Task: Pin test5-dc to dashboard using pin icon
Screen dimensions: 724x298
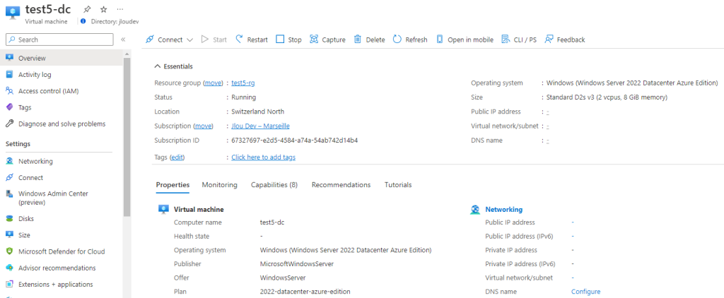Action: click(x=87, y=9)
